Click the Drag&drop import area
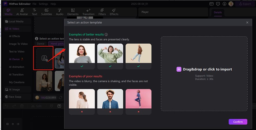Screen dimensions: 256x130 [204, 74]
